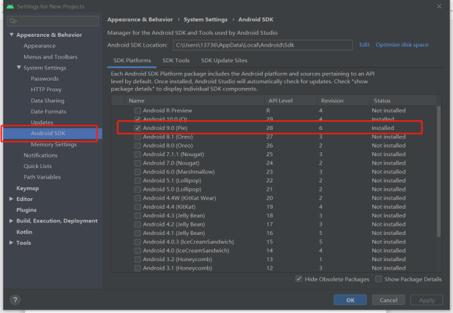Screen dimensions: 453x313
Task: Select Passwords under System Settings
Action: [x=45, y=79]
